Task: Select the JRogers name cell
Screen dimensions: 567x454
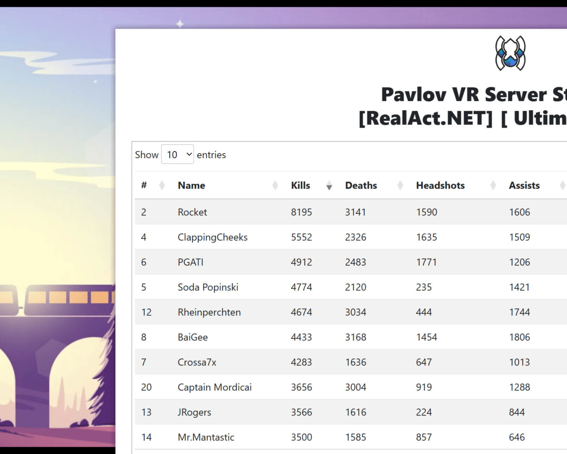Action: pos(194,412)
